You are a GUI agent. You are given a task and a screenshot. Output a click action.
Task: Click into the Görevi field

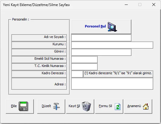point(101,52)
